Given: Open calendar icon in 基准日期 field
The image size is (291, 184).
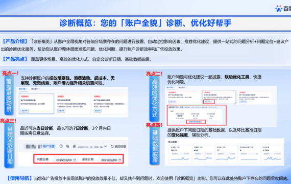Looking at the screenshot, I should point(120,160).
